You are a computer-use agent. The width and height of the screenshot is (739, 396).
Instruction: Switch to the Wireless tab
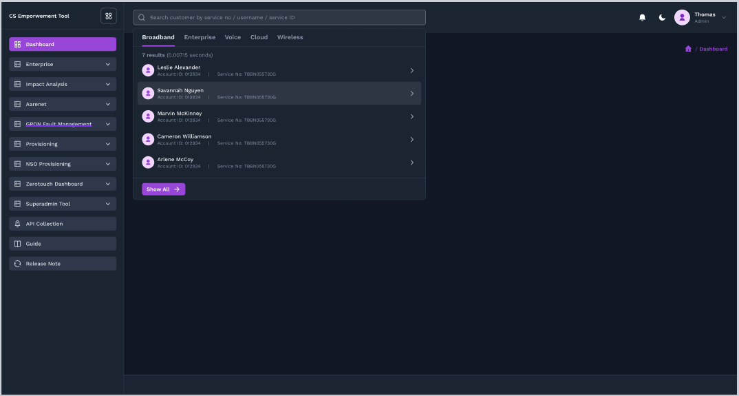point(290,37)
